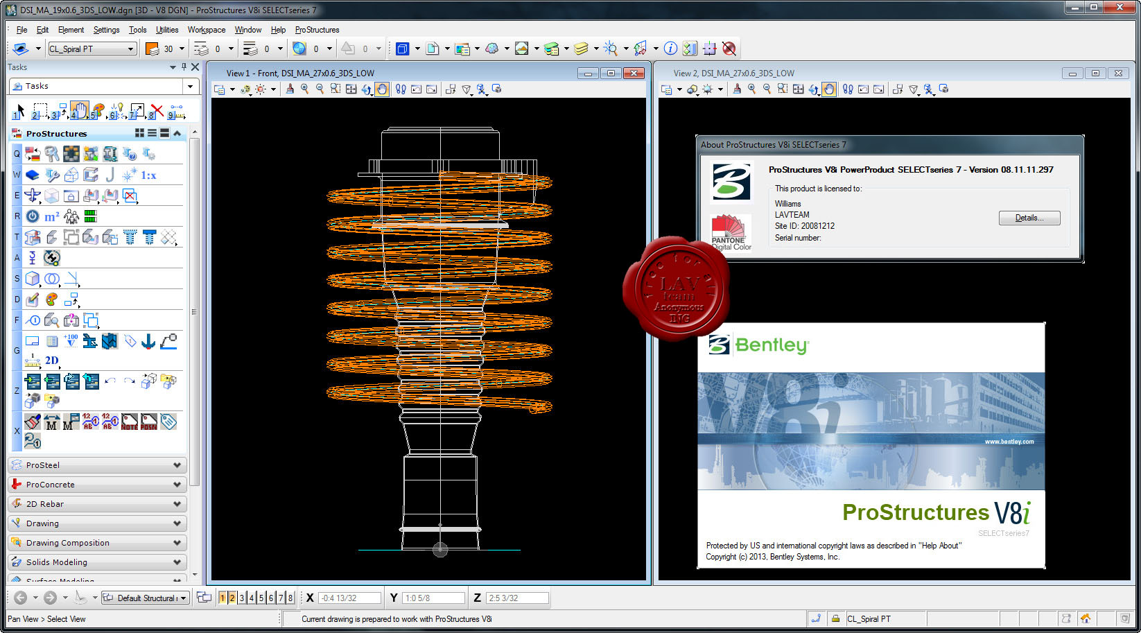Open the Element menu

pos(71,30)
